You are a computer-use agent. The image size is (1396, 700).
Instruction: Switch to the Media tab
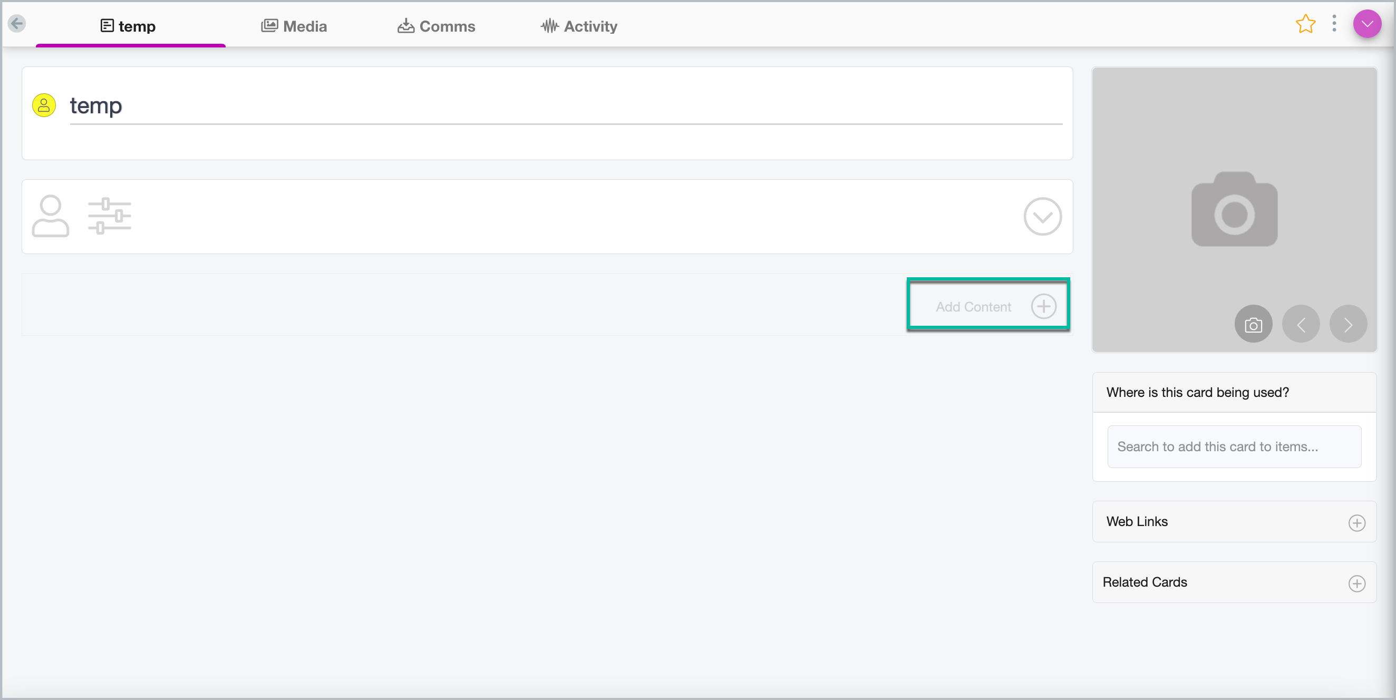(294, 26)
